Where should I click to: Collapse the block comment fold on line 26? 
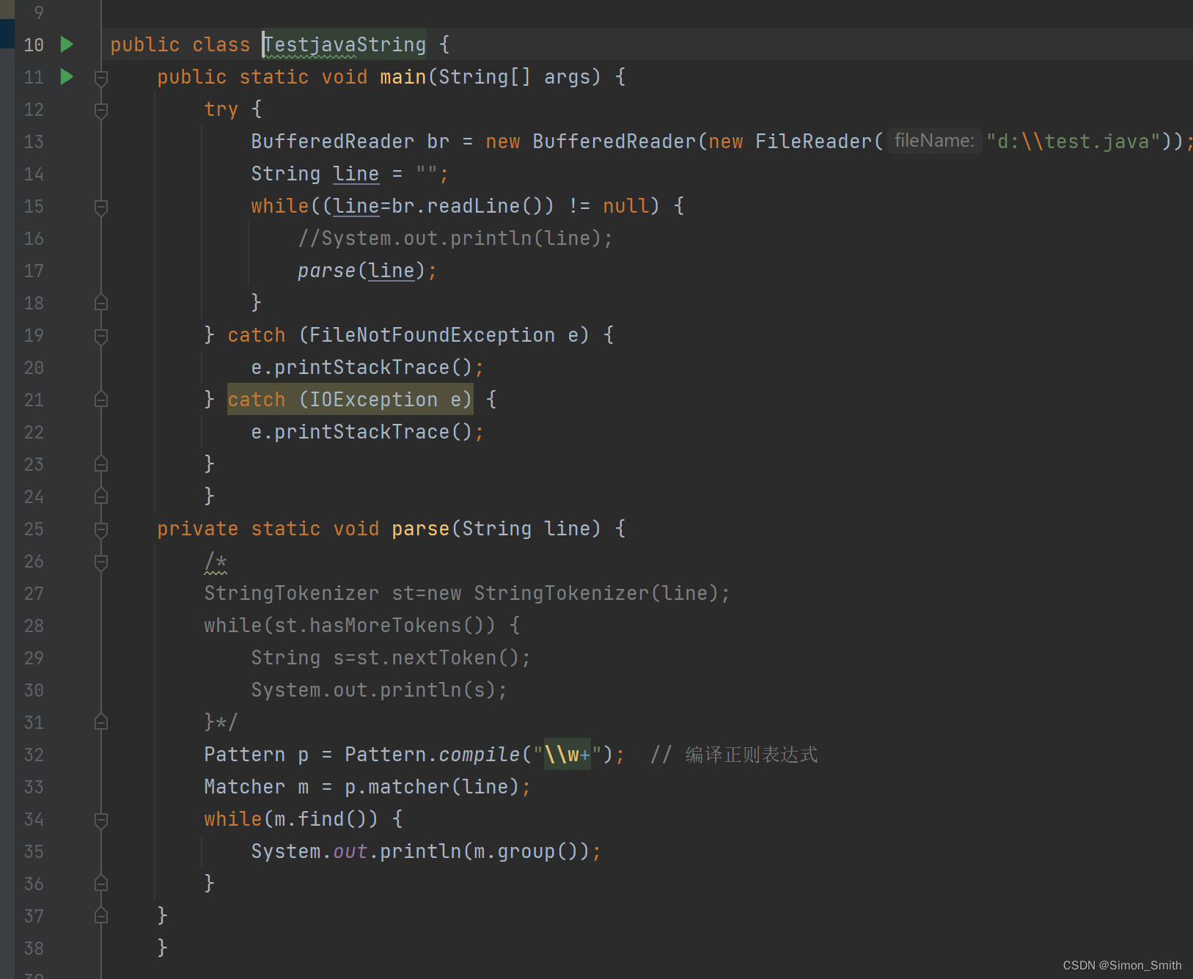click(101, 562)
